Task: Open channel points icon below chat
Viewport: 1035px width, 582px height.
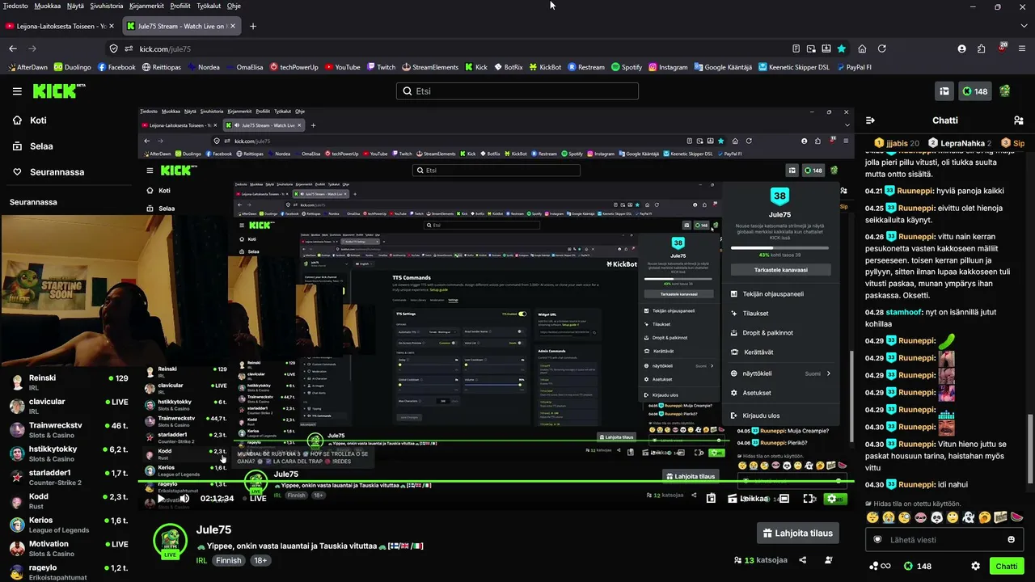Action: coord(879,566)
